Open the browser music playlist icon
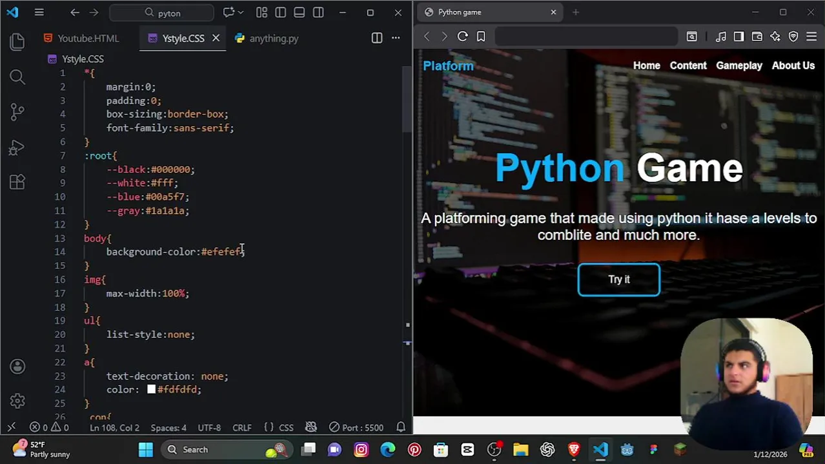825x464 pixels. click(x=721, y=37)
